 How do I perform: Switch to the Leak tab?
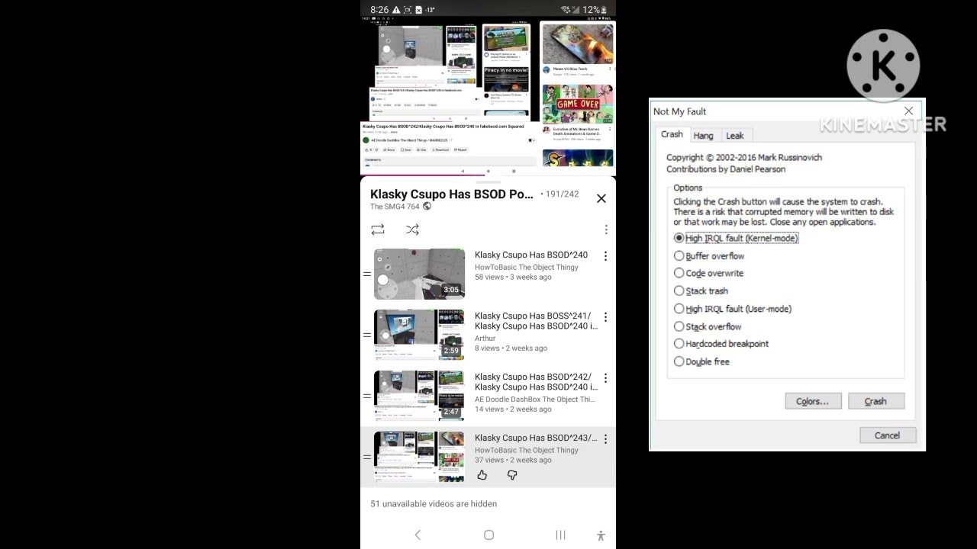pyautogui.click(x=734, y=136)
